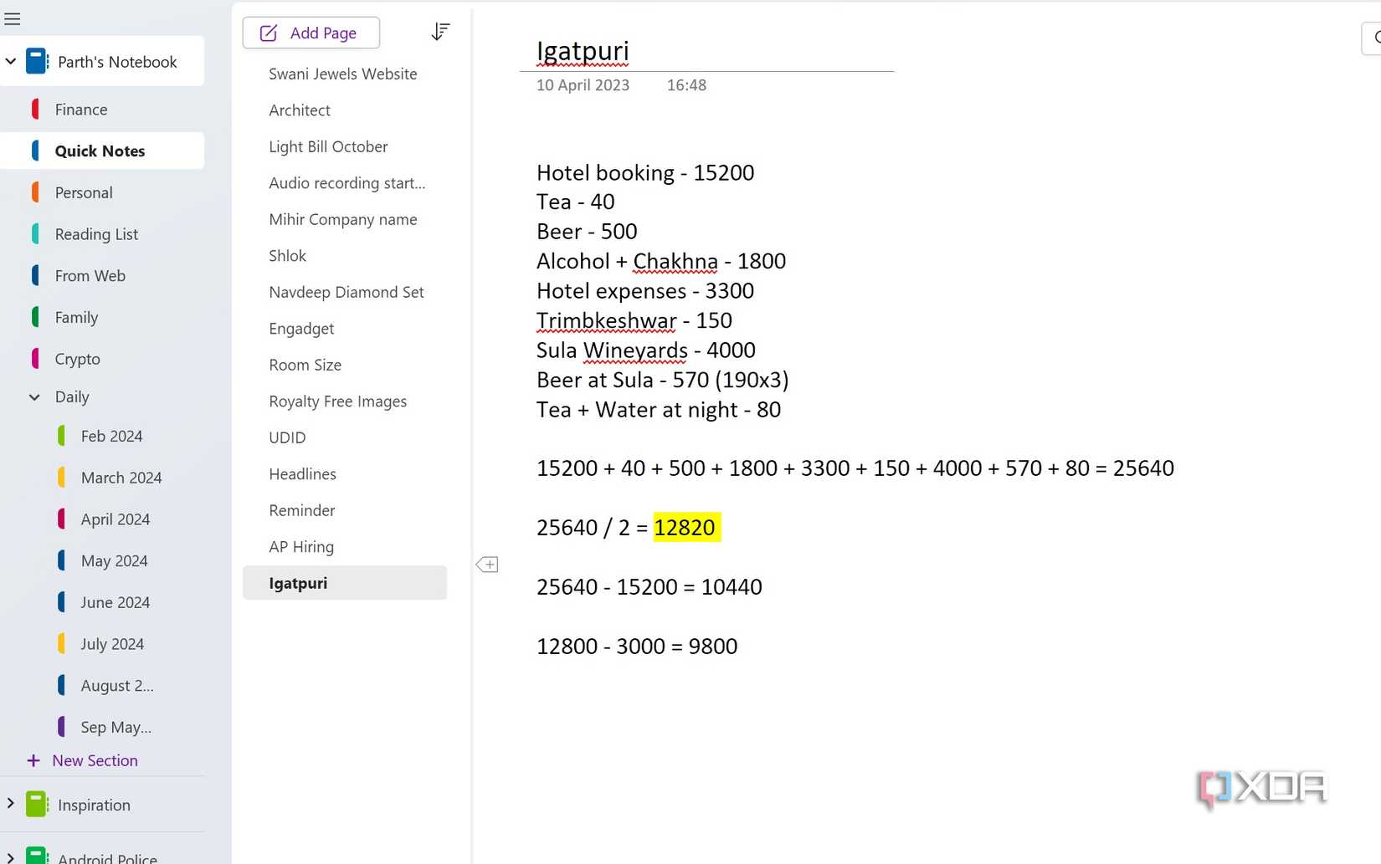Image resolution: width=1381 pixels, height=864 pixels.
Task: Click the green June 2024 page icon
Action: [61, 601]
